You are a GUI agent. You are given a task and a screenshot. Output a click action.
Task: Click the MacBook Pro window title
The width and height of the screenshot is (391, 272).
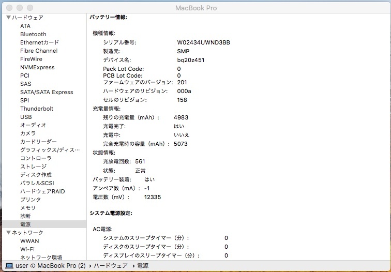196,8
